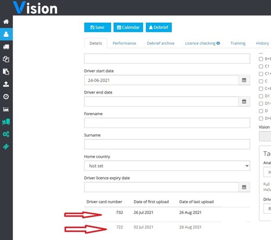Switch to the Debrief archive tab
This screenshot has height=240, width=271.
pos(160,43)
